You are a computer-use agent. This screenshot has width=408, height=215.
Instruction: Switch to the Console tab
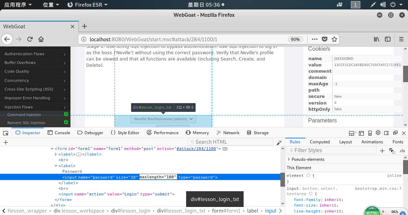(x=59, y=133)
